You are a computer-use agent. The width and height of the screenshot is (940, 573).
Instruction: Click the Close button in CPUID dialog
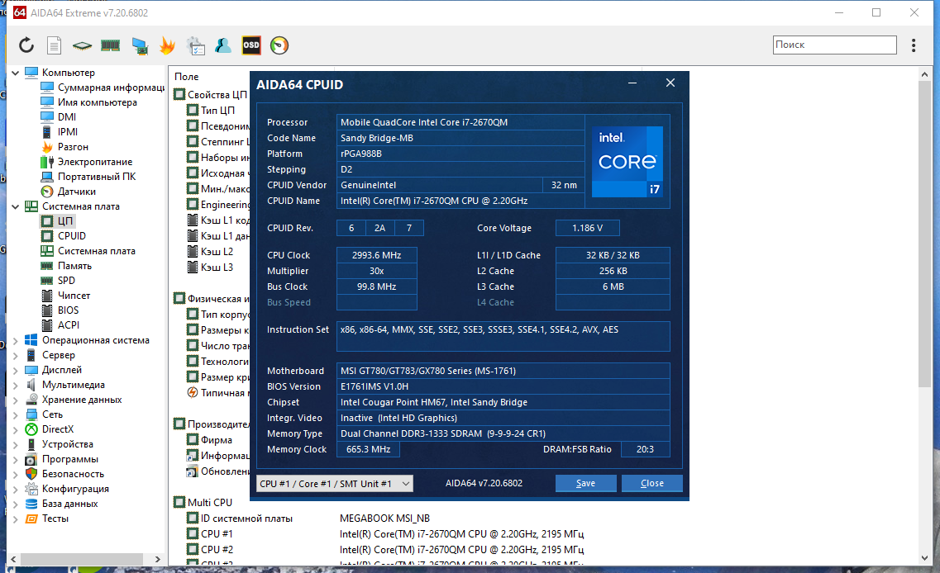651,483
